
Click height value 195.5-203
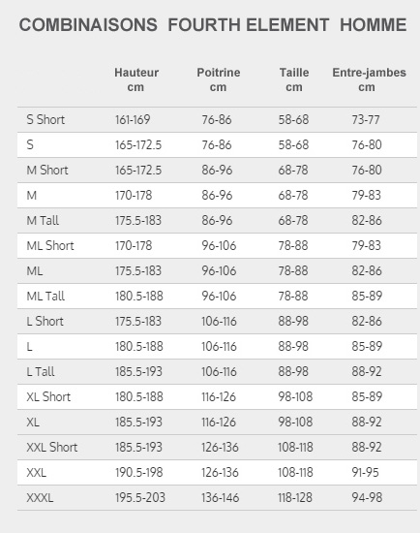(140, 498)
